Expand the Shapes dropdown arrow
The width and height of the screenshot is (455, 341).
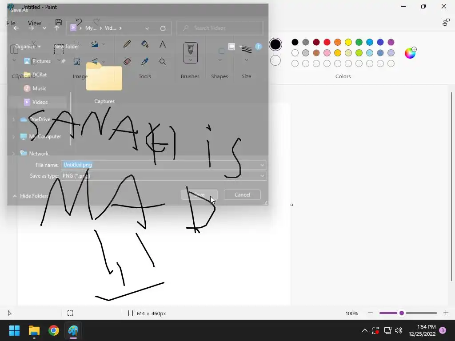pyautogui.click(x=220, y=60)
